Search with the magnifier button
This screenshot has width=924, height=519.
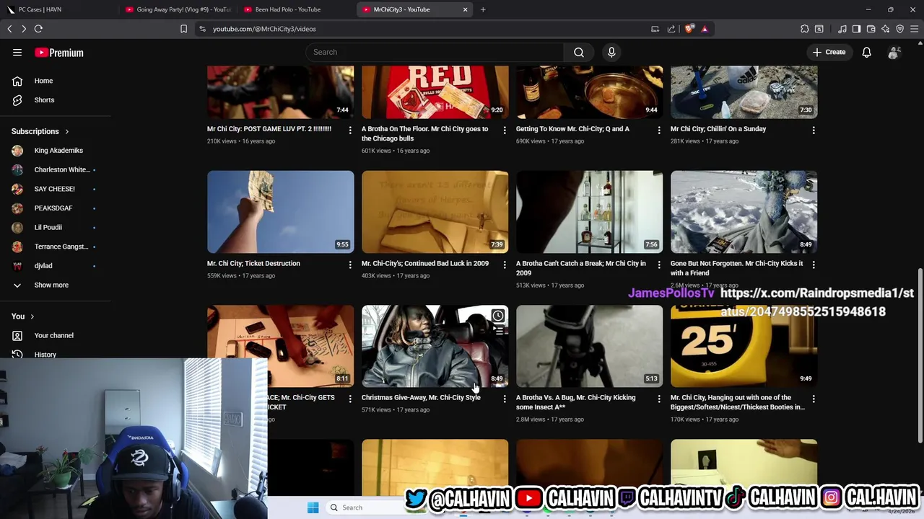tap(579, 52)
